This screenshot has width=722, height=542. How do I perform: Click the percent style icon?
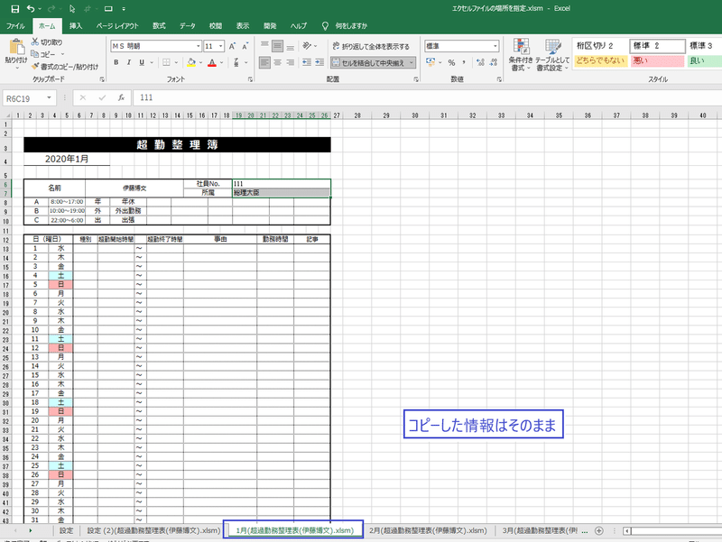tap(452, 62)
